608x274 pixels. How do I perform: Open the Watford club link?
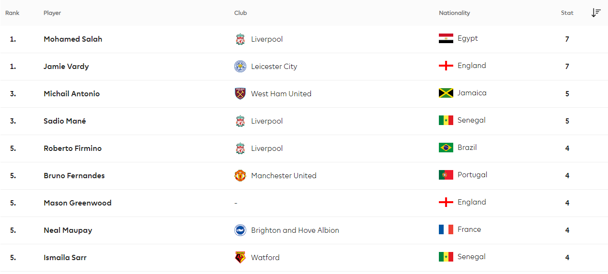pos(265,258)
